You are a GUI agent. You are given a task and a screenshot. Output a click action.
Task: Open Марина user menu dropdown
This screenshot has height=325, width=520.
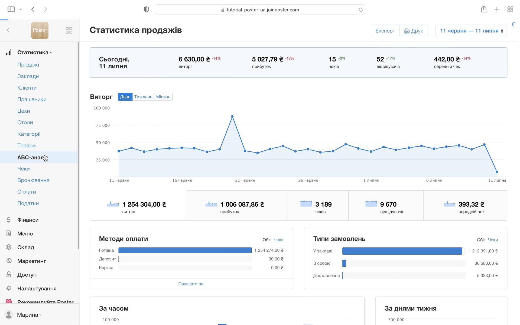(x=29, y=315)
